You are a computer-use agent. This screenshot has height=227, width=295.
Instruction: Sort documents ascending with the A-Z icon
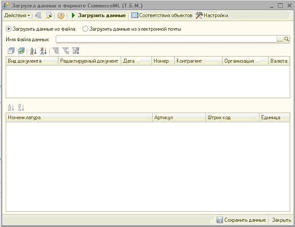pyautogui.click(x=33, y=51)
